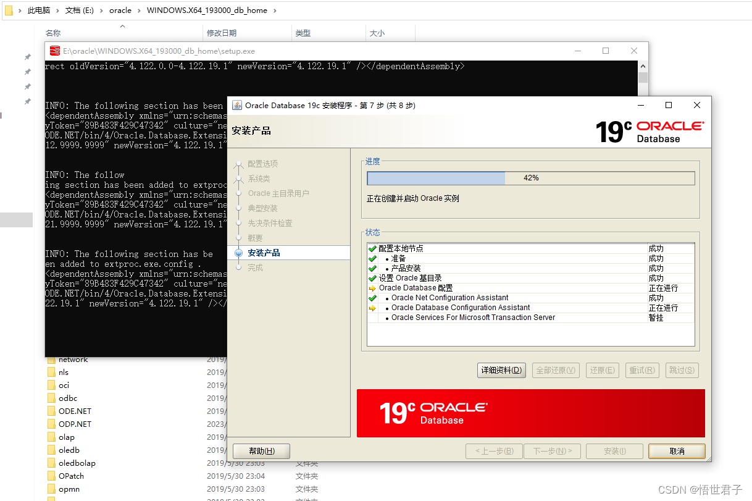Select the ODP.NET folder icon
The height and width of the screenshot is (501, 752).
(x=51, y=424)
